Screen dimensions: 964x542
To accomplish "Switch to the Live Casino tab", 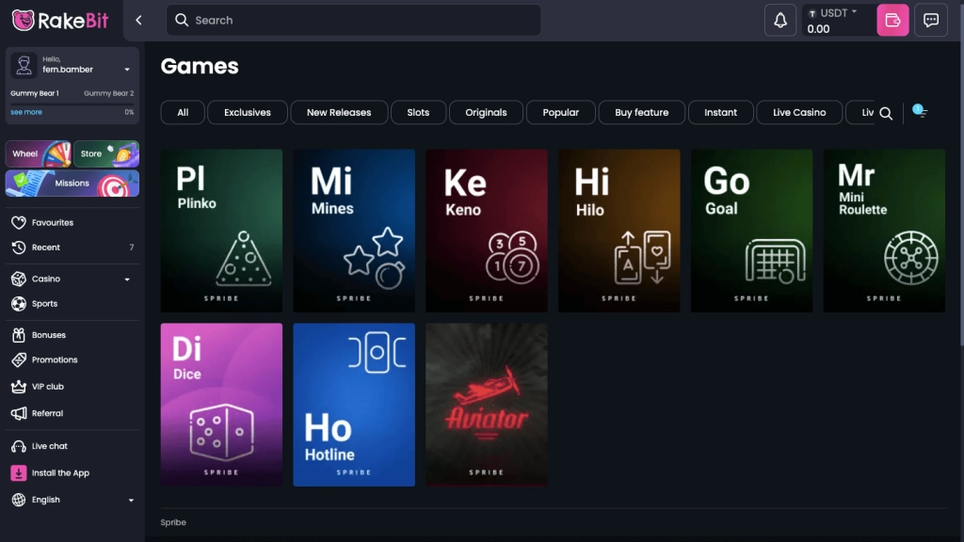I will click(x=798, y=112).
